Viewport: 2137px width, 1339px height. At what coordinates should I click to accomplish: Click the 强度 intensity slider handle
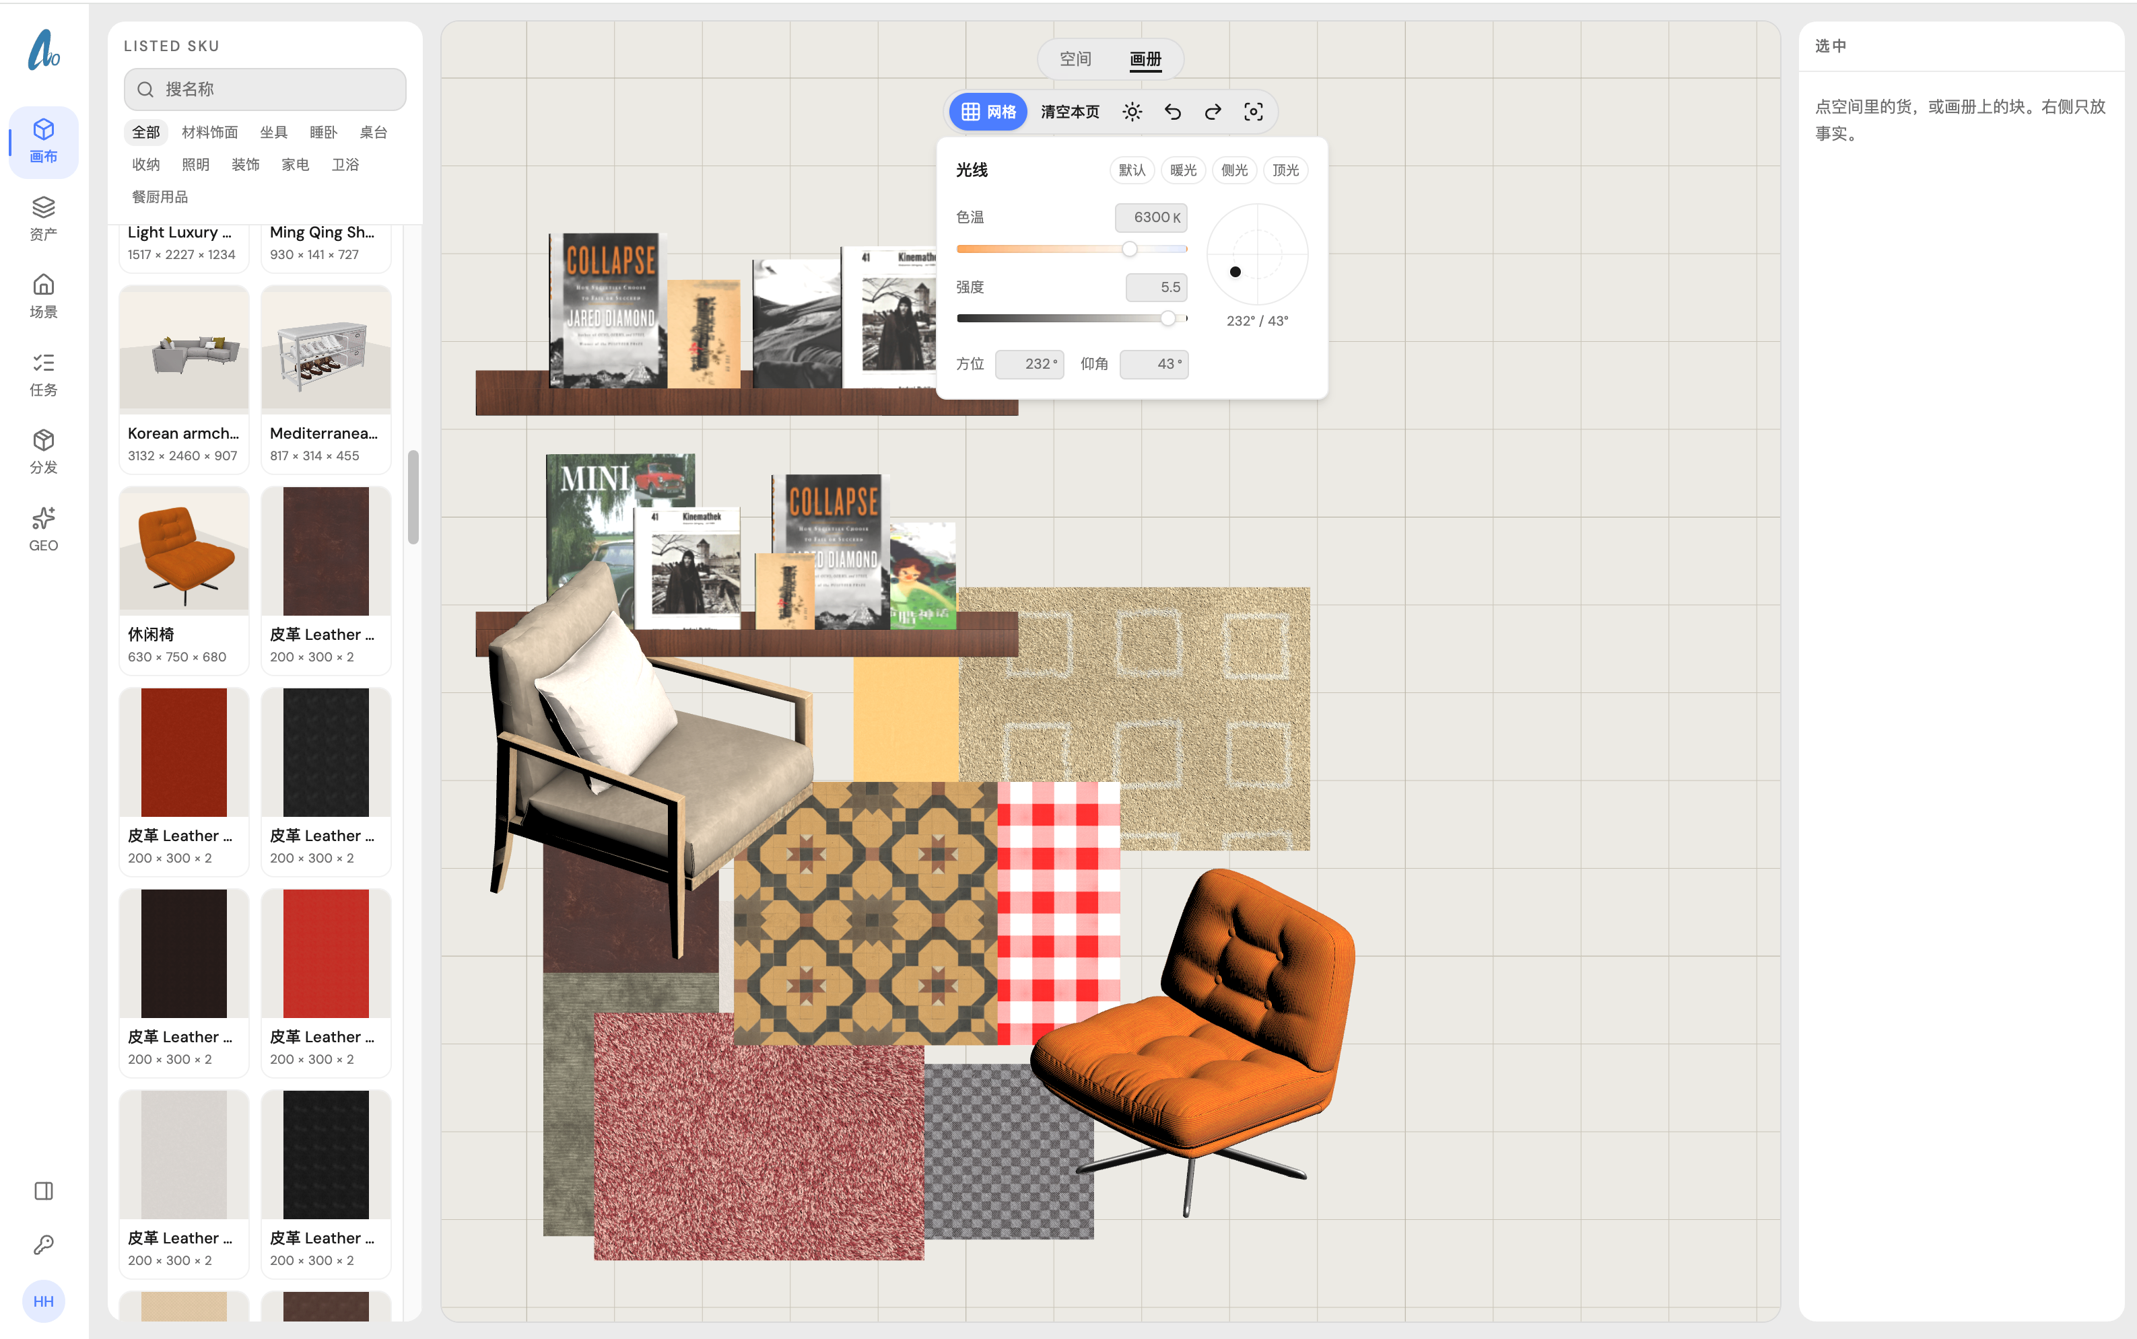click(x=1167, y=319)
